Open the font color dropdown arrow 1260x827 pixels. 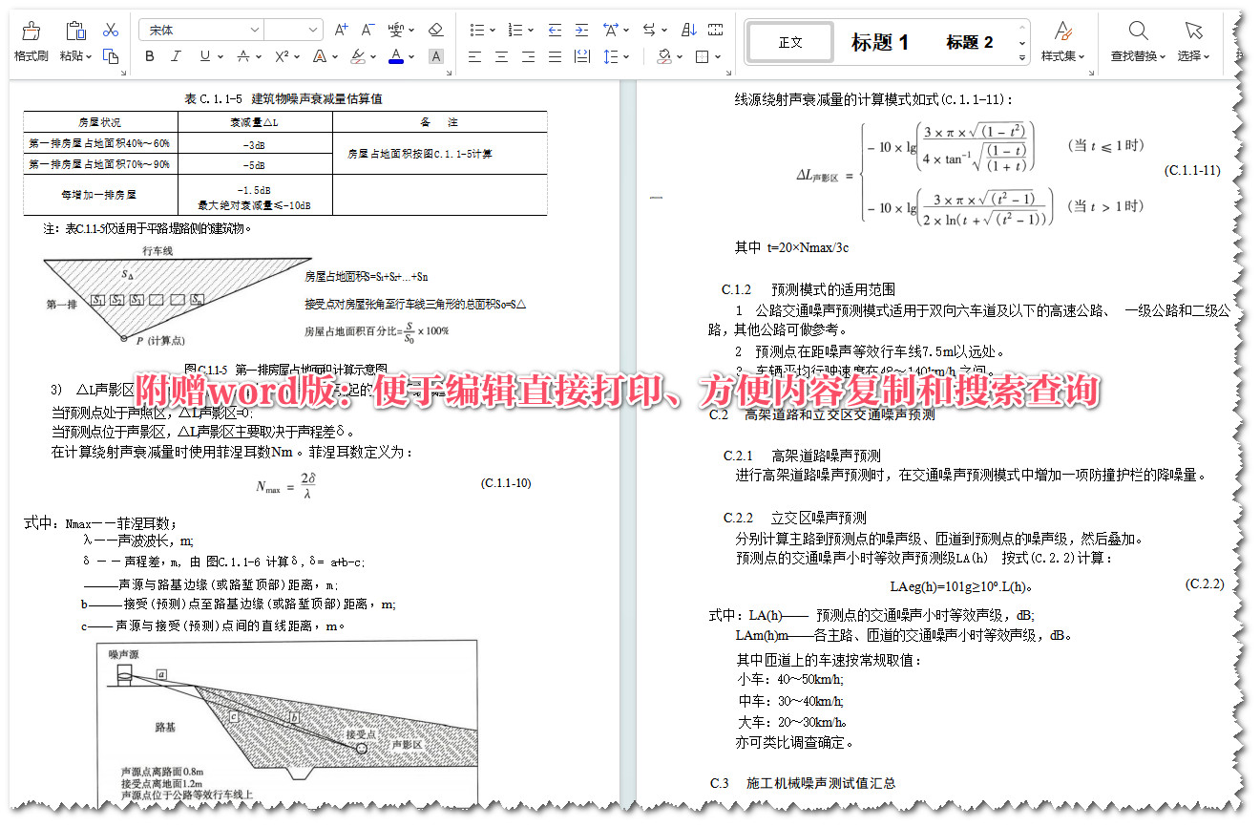(x=409, y=57)
